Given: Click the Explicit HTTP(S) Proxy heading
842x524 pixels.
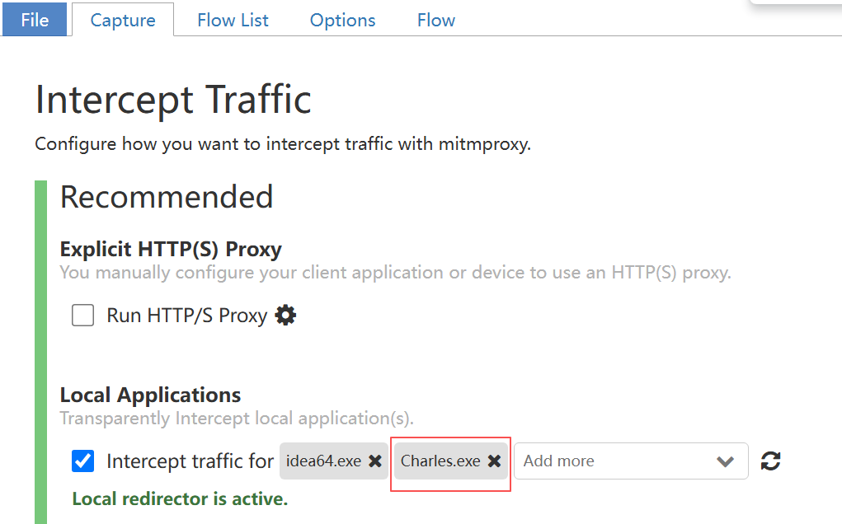Looking at the screenshot, I should point(171,250).
